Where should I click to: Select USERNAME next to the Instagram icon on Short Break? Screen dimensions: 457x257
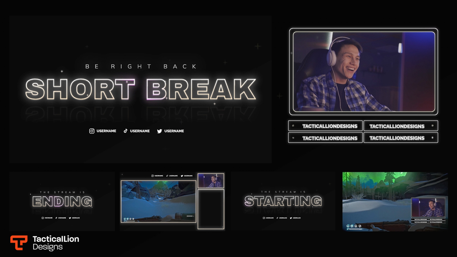coord(106,131)
